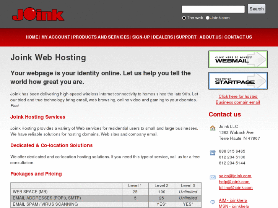Click 'Terre Haute IN 47807' text
Screen dimensions: 278x208
(239, 138)
